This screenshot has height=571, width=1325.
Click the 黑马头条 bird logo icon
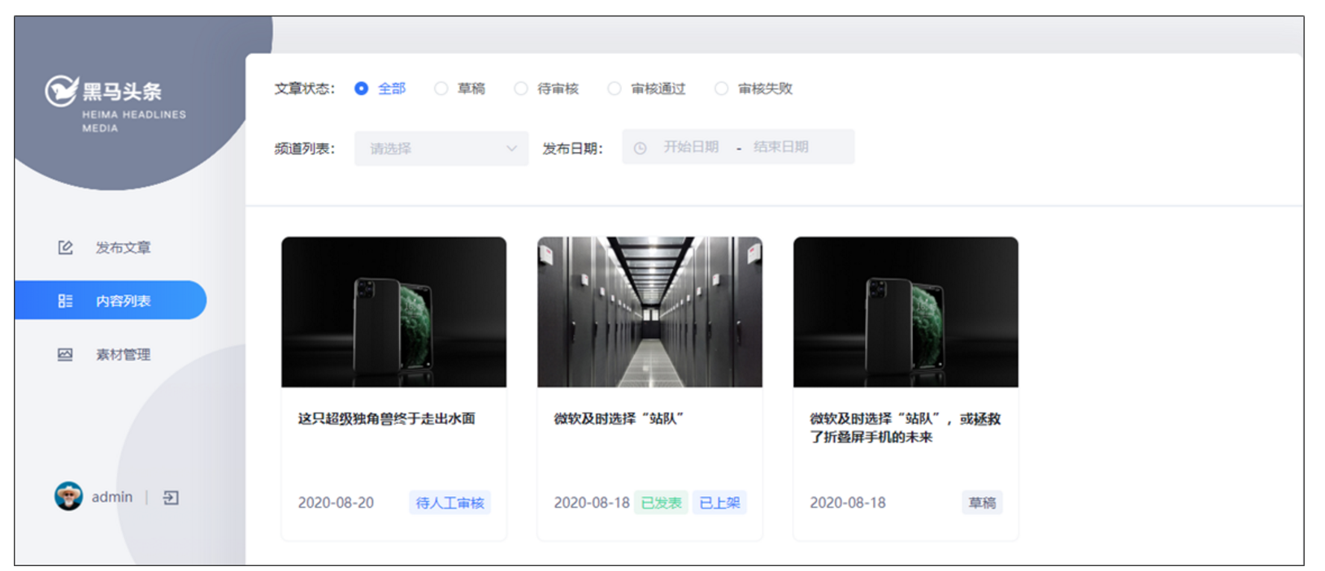61,91
